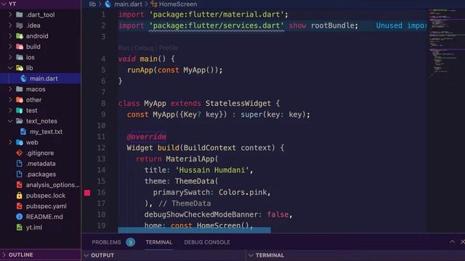This screenshot has height=261, width=465.
Task: Click the other folder icon
Action: (x=20, y=100)
